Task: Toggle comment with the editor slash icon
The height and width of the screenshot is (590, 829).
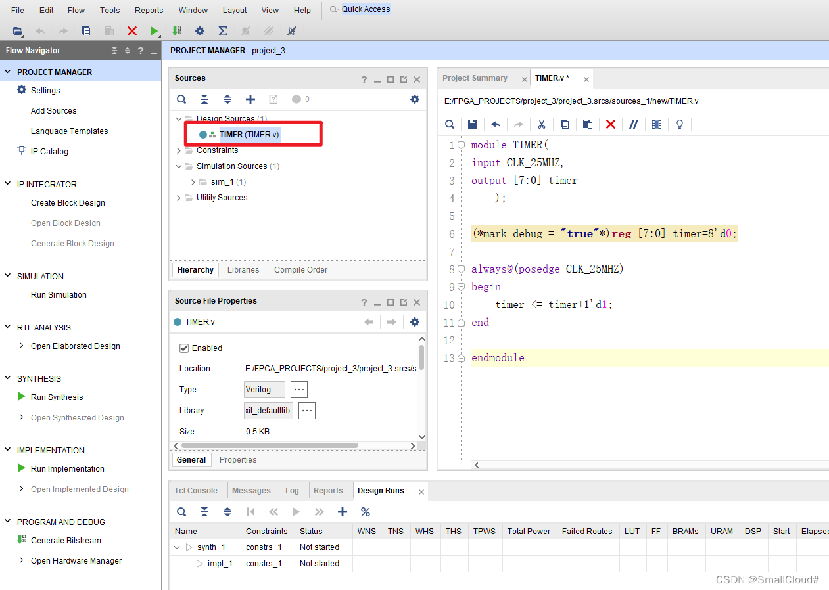Action: click(634, 124)
